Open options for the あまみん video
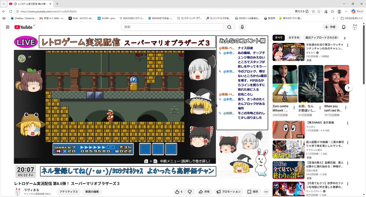 point(347,46)
